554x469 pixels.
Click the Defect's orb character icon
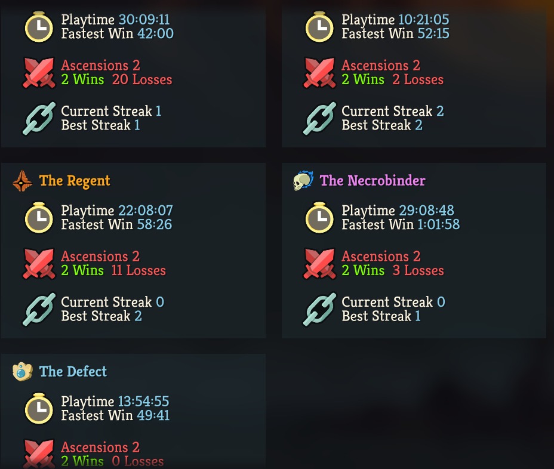[22, 372]
